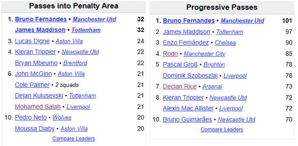Open Bryan Mbeumo's player page
Screen dimensions: 298x146
(x=36, y=63)
